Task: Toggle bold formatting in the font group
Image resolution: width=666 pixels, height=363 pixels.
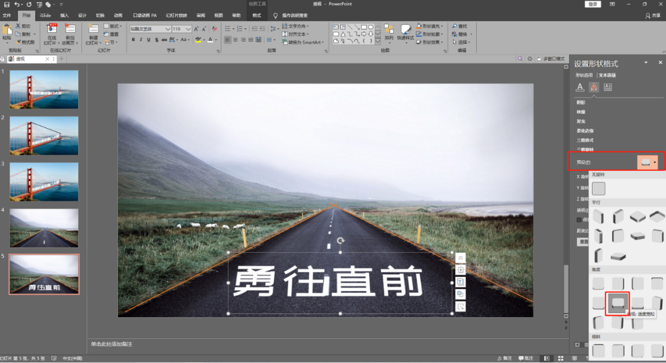Action: tap(133, 39)
